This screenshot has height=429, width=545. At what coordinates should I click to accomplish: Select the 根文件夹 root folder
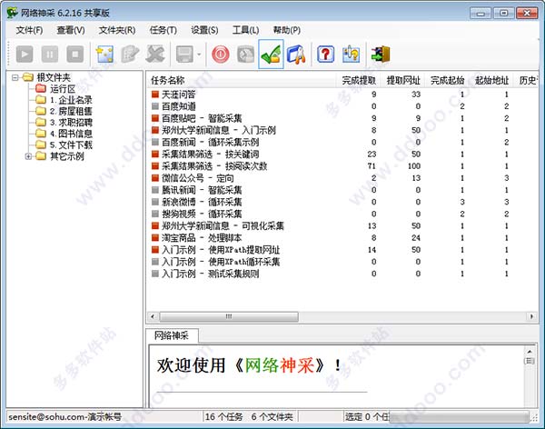click(54, 77)
